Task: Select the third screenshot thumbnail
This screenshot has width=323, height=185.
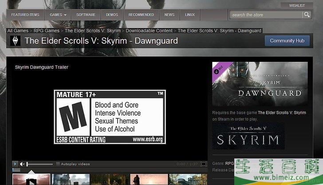Action: click(110, 179)
